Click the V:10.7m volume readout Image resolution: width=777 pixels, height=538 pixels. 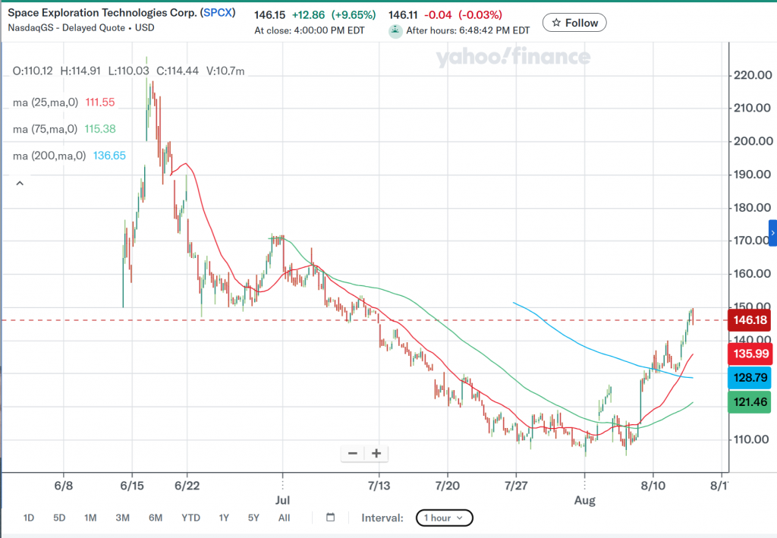tap(225, 71)
